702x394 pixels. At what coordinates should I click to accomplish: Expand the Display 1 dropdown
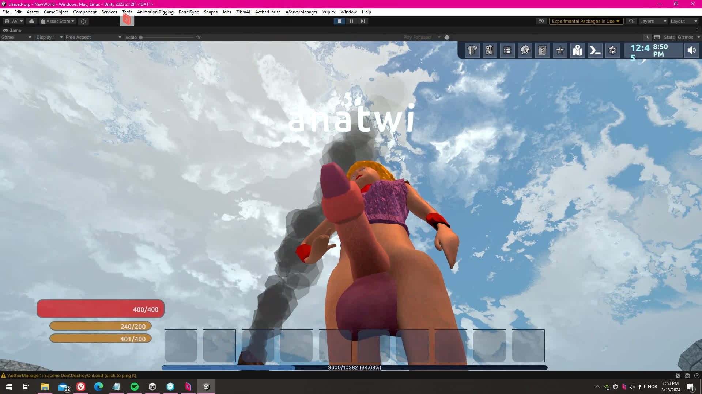click(x=49, y=37)
